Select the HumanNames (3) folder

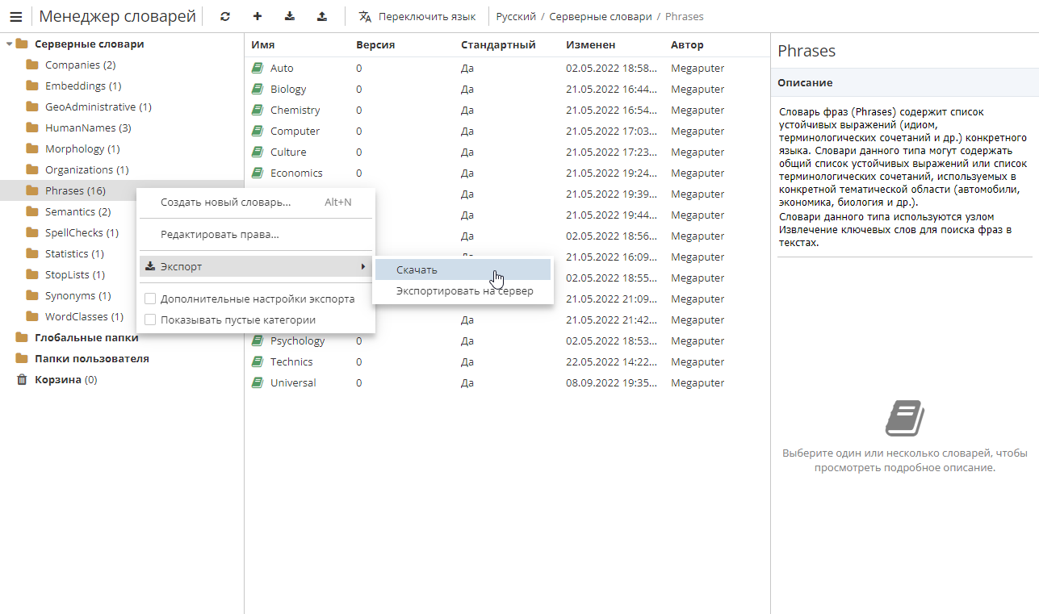[x=88, y=127]
